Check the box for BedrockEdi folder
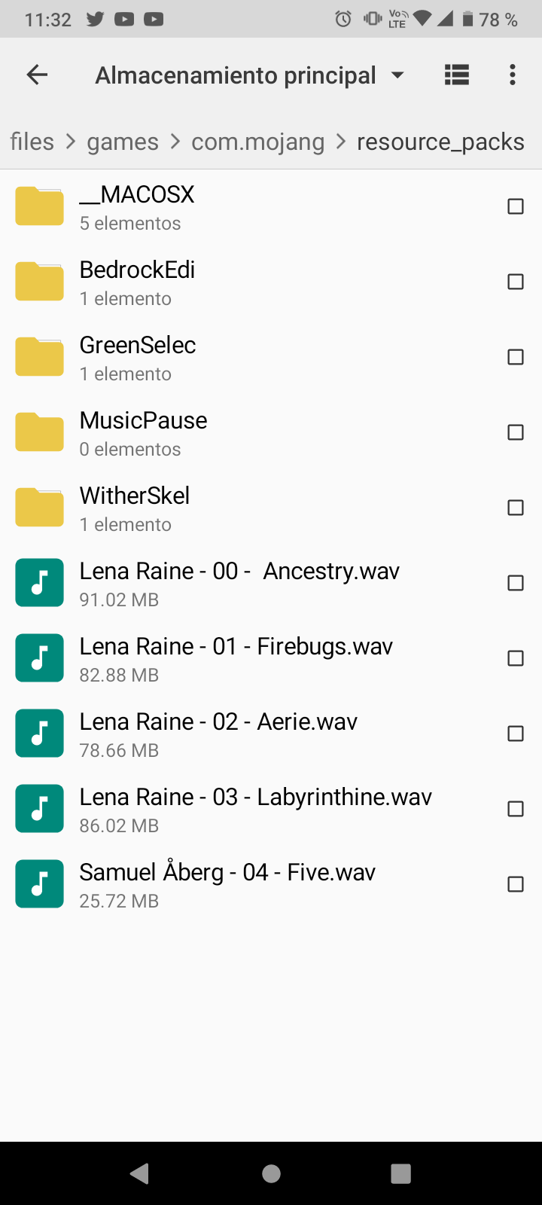 coord(516,282)
